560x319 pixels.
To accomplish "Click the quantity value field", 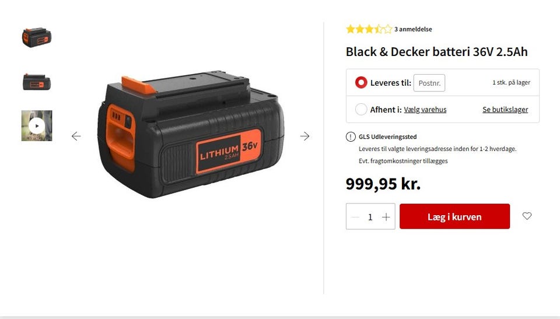I will [x=370, y=217].
